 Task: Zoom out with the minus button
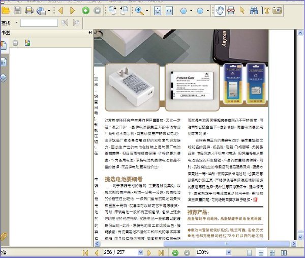point(184,11)
